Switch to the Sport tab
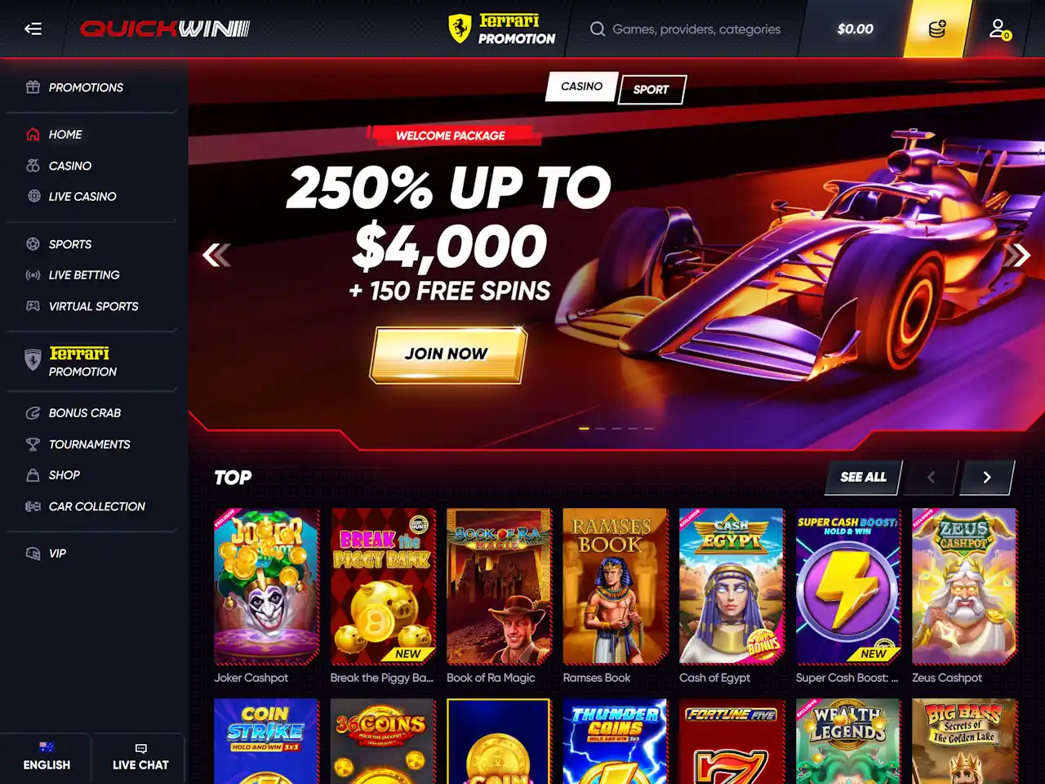The width and height of the screenshot is (1045, 784). [651, 90]
